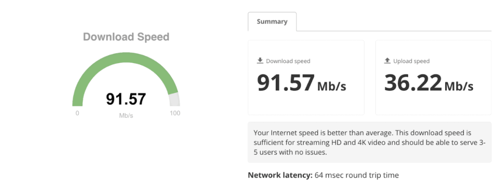Click the 91.57 Mb/s download result
The width and height of the screenshot is (499, 195).
[x=286, y=83]
